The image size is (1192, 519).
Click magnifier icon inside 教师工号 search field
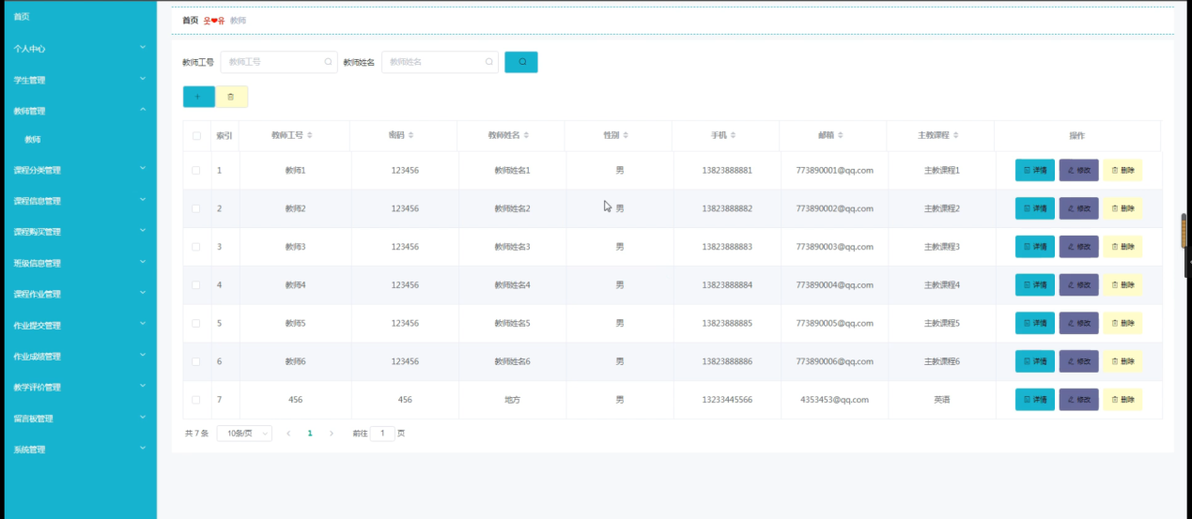[x=328, y=62]
